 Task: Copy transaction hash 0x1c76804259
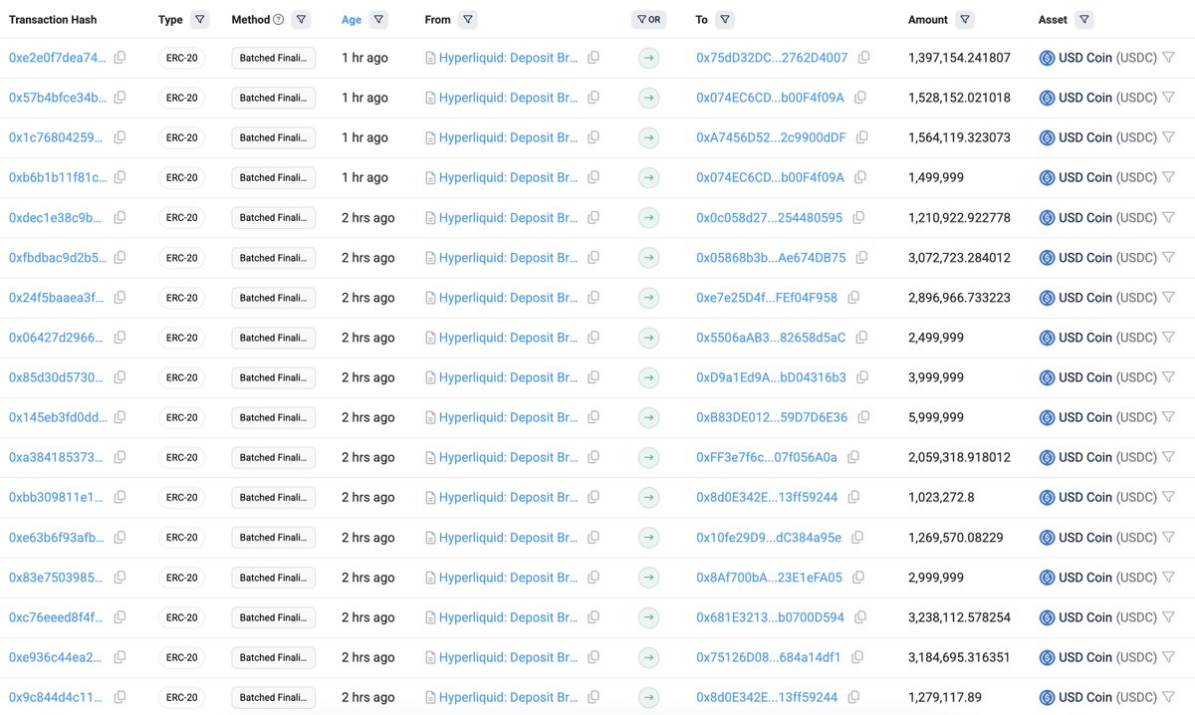pos(119,137)
